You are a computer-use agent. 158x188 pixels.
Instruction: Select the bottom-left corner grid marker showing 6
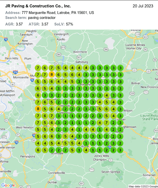tap(38, 150)
